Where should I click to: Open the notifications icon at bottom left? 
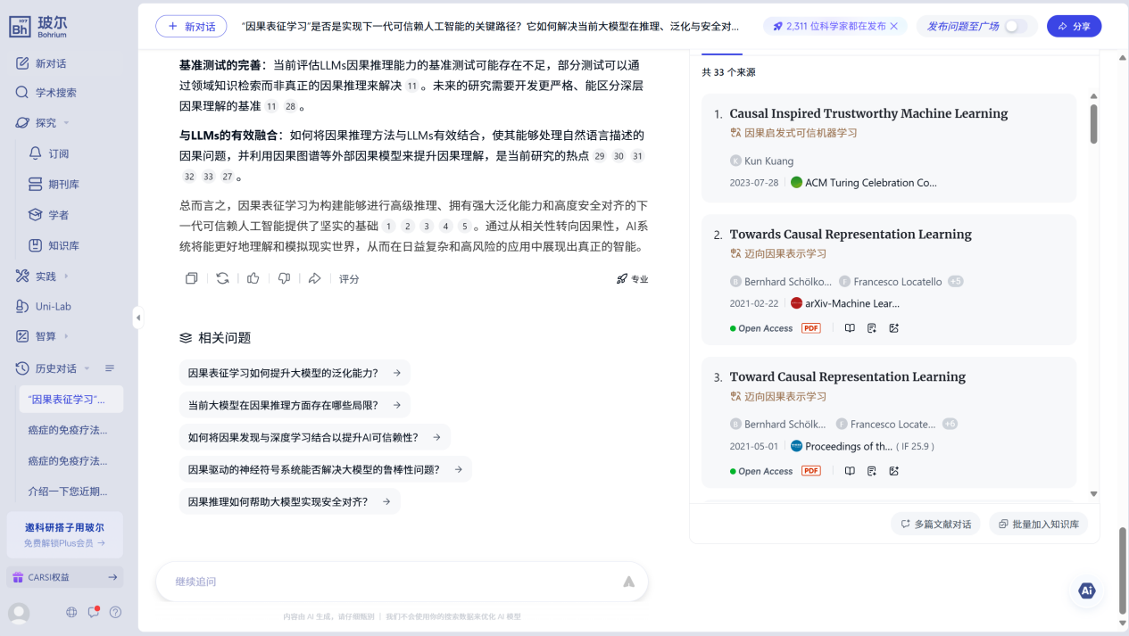pyautogui.click(x=93, y=612)
